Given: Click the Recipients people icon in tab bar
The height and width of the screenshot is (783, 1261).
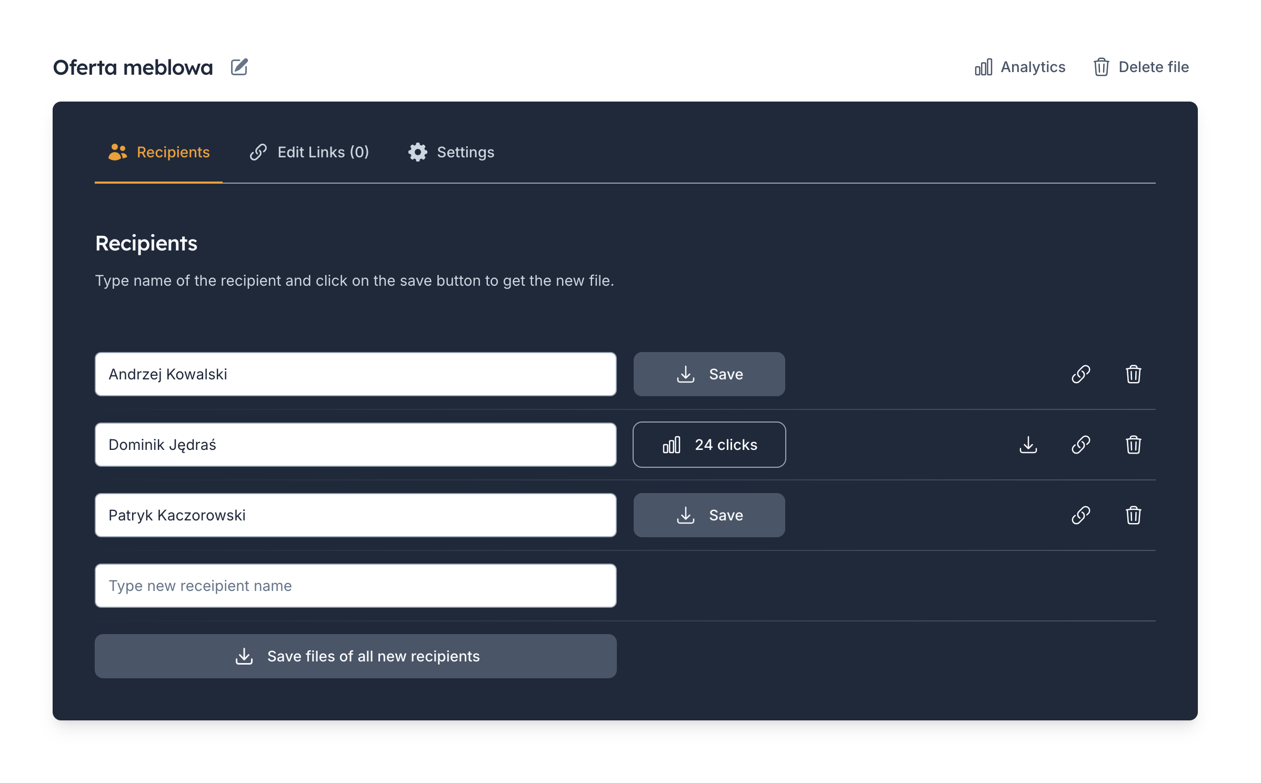Looking at the screenshot, I should [x=118, y=152].
